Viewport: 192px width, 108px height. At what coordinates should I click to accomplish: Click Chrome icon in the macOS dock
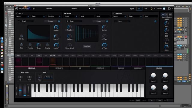[x=2, y=50]
